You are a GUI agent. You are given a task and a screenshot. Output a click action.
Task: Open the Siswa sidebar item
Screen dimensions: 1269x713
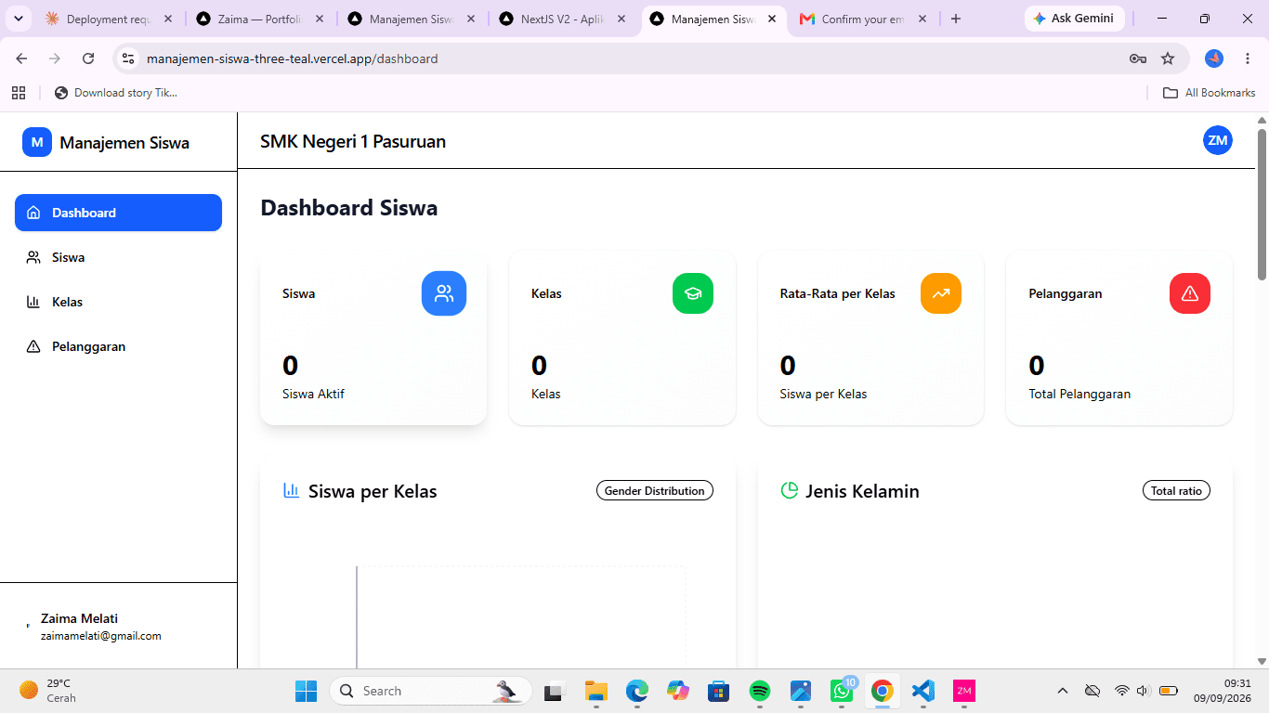pyautogui.click(x=118, y=257)
